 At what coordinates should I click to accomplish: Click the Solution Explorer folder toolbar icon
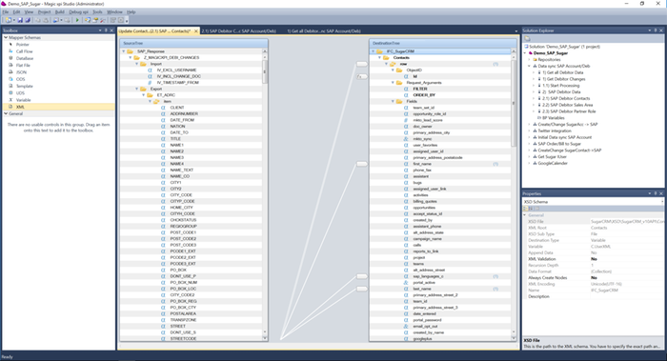pyautogui.click(x=527, y=38)
